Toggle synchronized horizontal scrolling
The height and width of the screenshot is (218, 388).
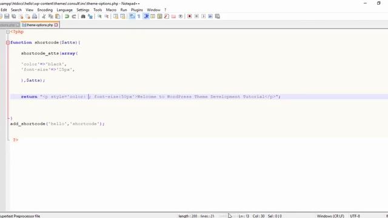pyautogui.click(x=122, y=16)
